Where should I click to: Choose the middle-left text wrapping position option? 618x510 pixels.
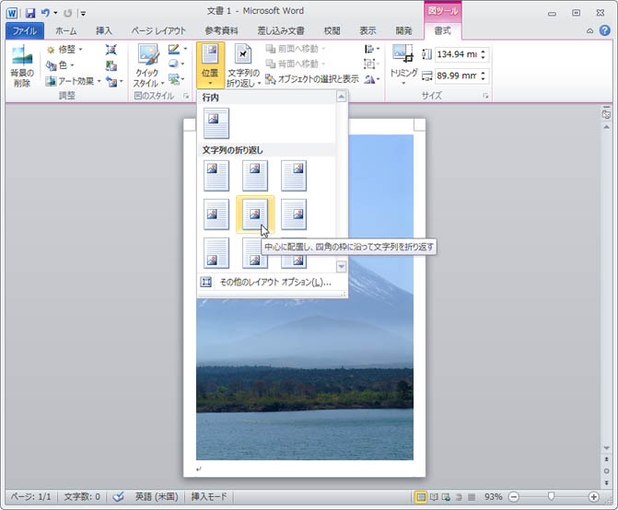click(216, 214)
